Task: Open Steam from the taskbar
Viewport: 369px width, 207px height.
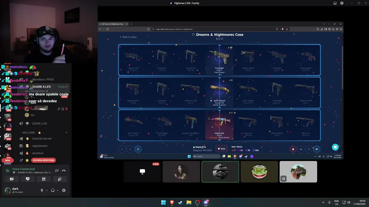Action: (180, 202)
